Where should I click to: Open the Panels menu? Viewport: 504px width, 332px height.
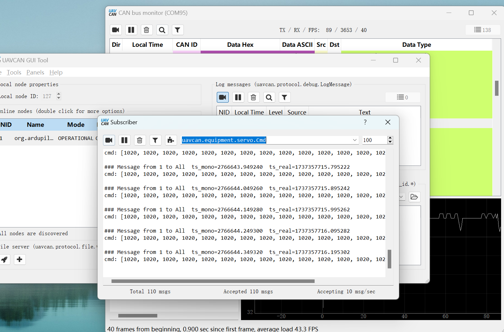pyautogui.click(x=35, y=73)
